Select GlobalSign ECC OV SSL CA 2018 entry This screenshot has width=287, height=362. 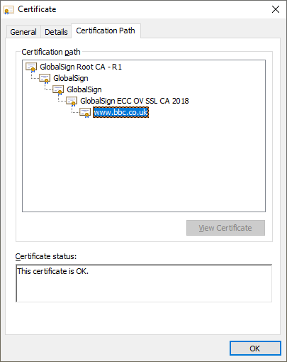coord(135,101)
